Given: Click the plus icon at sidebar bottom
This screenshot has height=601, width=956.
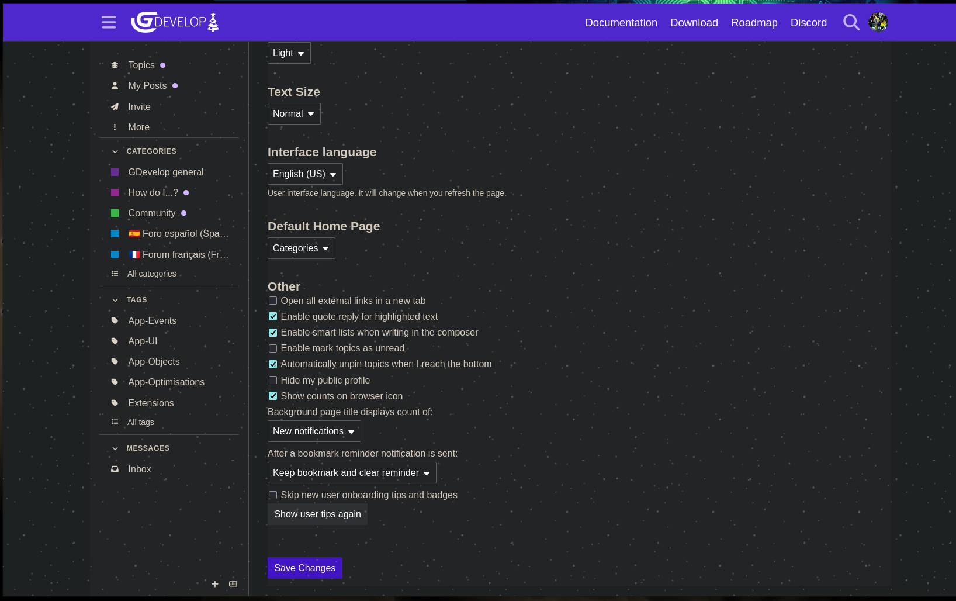Looking at the screenshot, I should [215, 584].
